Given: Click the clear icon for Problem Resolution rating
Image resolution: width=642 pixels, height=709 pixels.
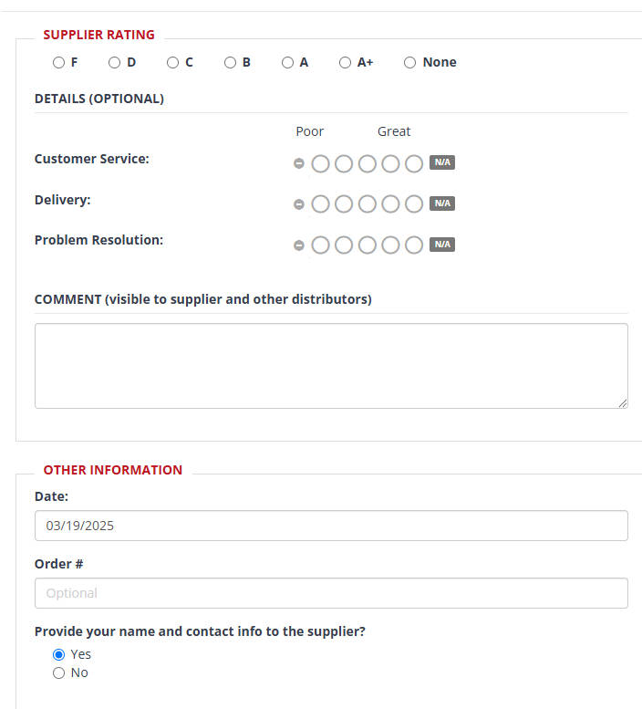Looking at the screenshot, I should click(x=298, y=245).
